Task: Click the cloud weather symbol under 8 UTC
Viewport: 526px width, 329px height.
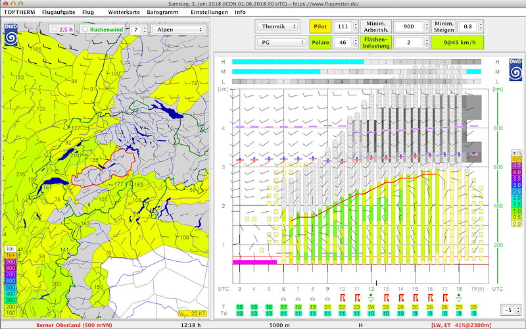Action: [x=313, y=299]
